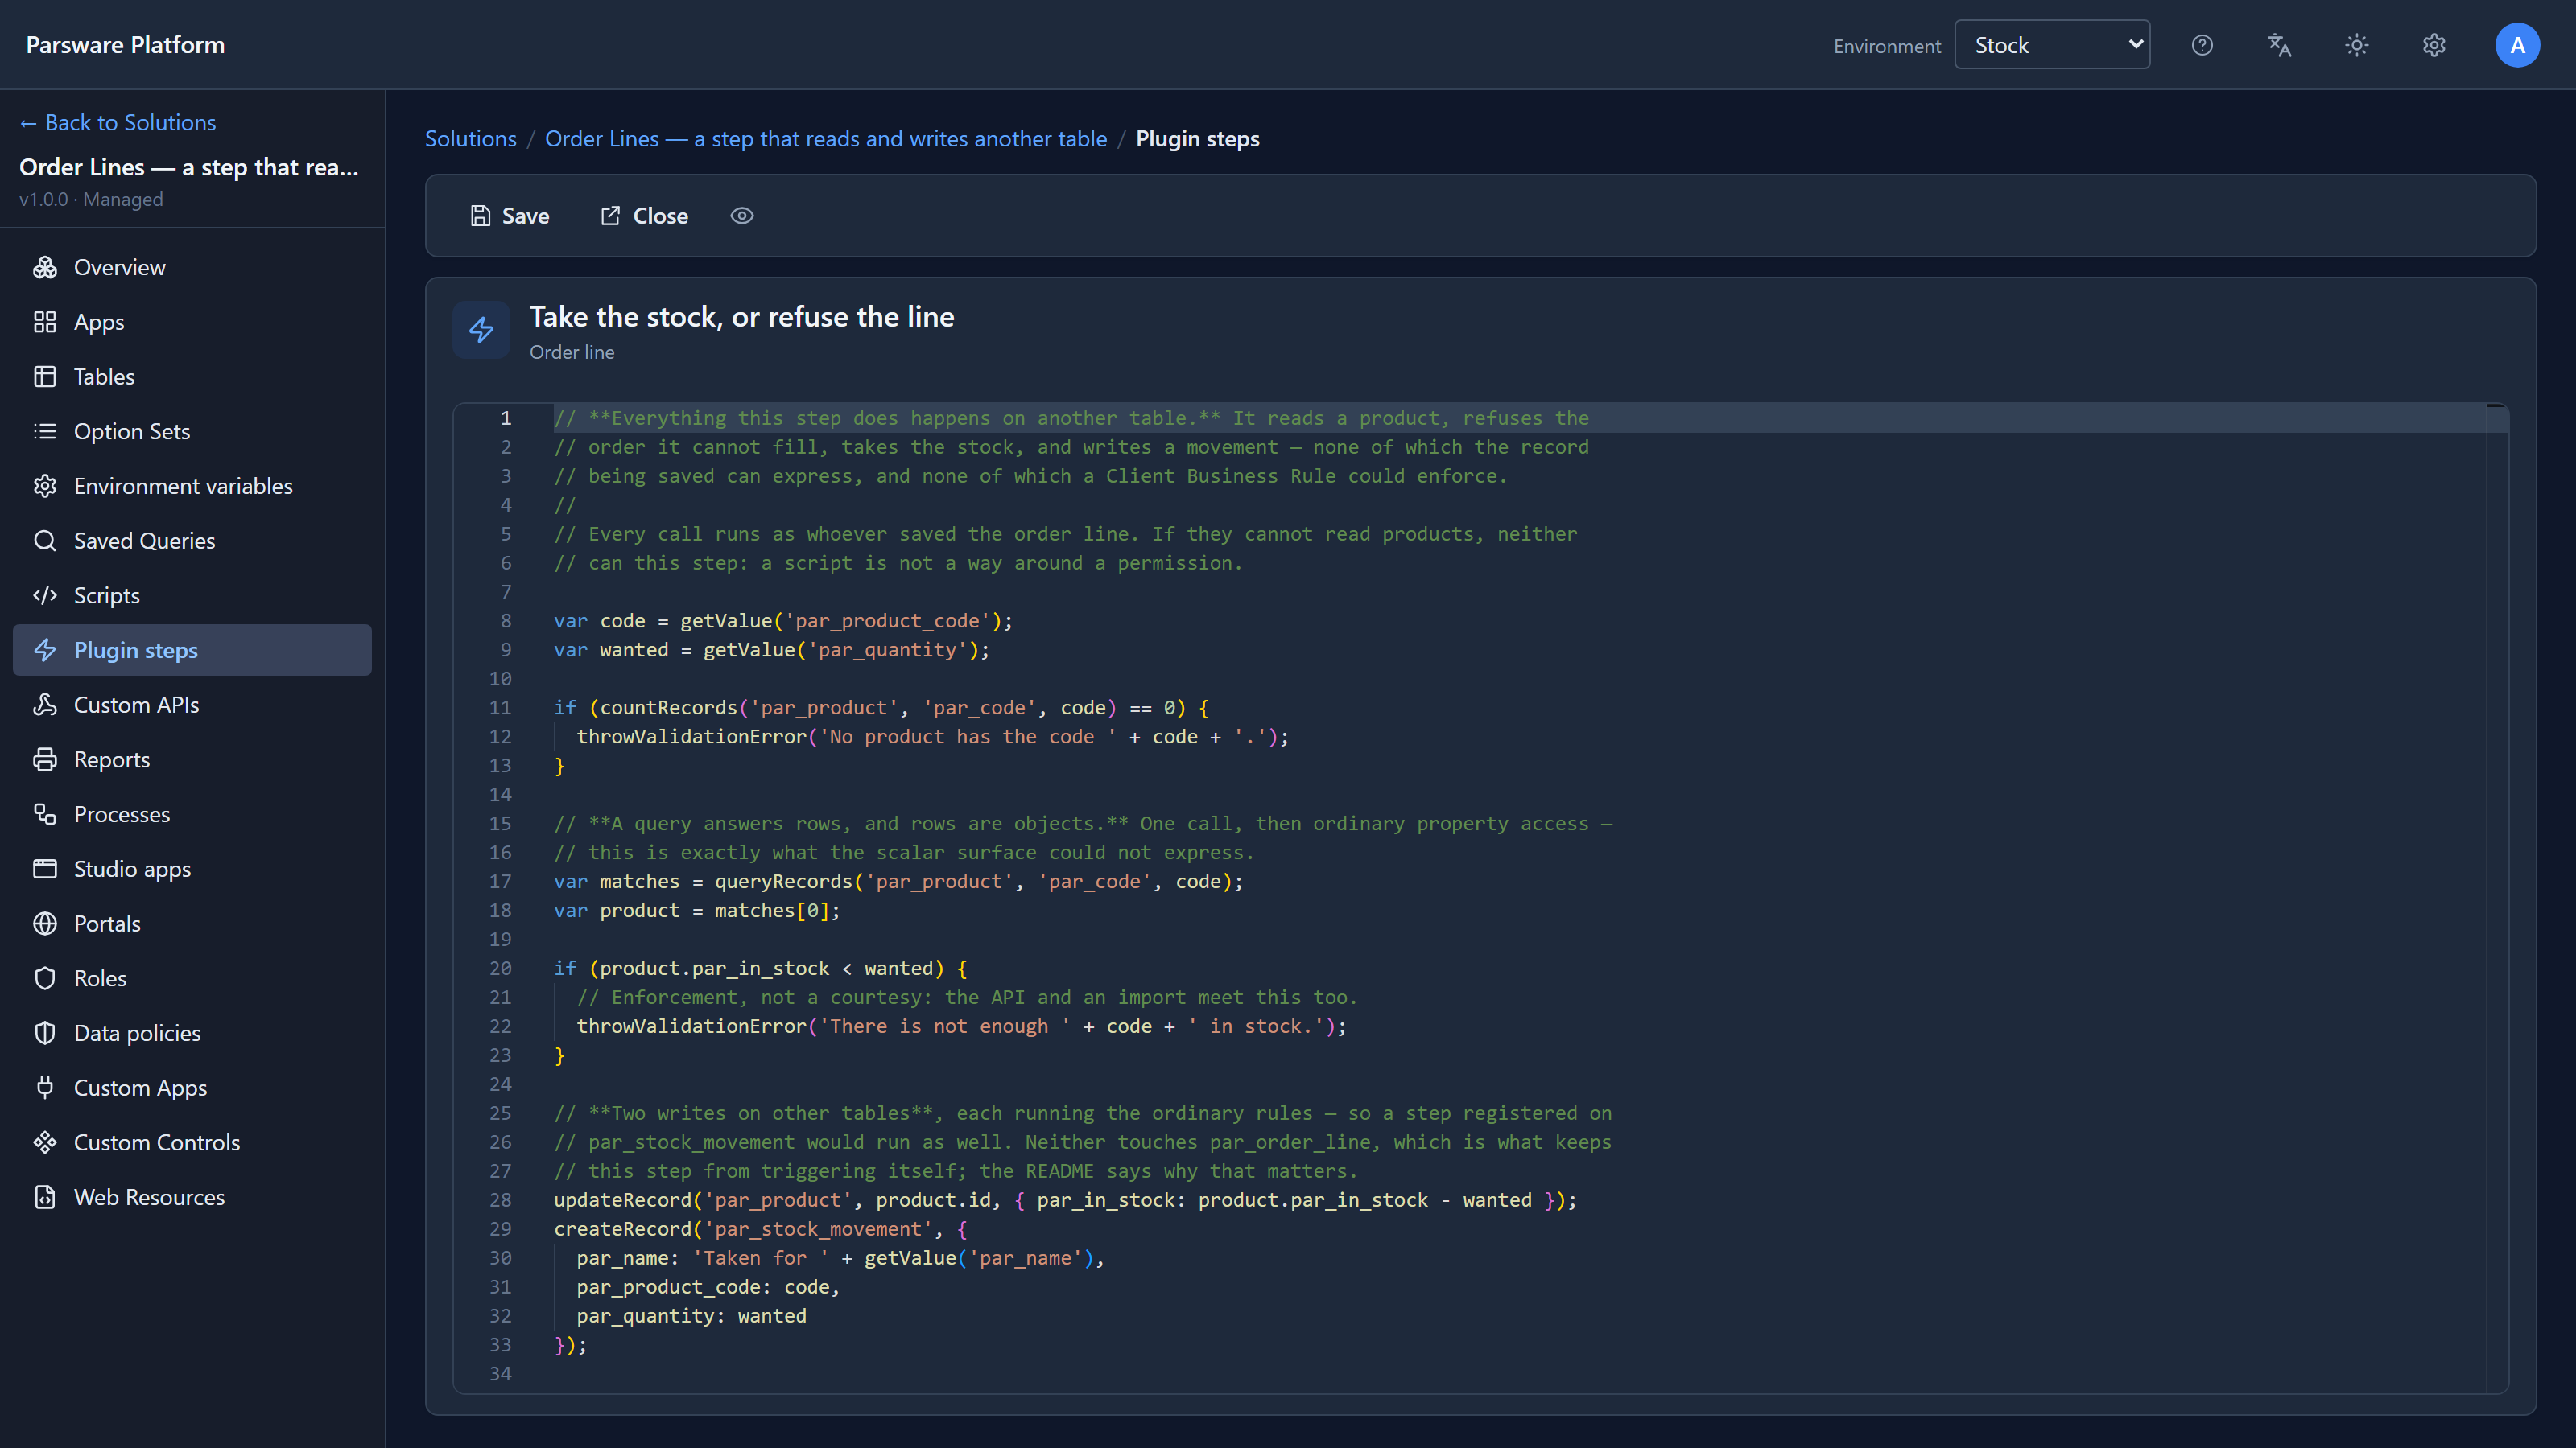
Task: Open the Environment dropdown showing Stock
Action: click(x=2052, y=45)
